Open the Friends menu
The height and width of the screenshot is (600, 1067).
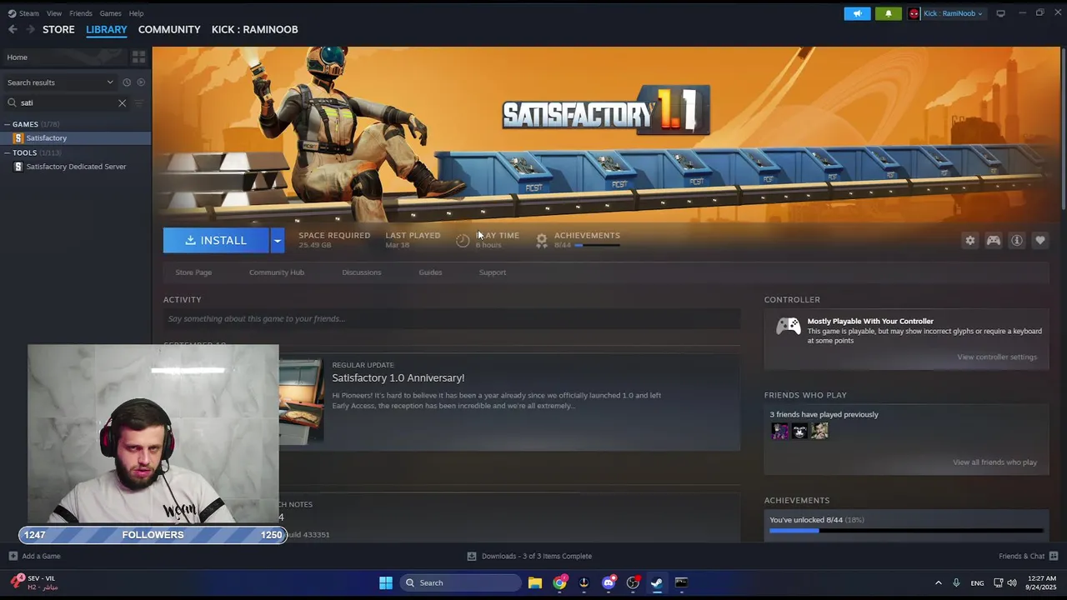(81, 13)
